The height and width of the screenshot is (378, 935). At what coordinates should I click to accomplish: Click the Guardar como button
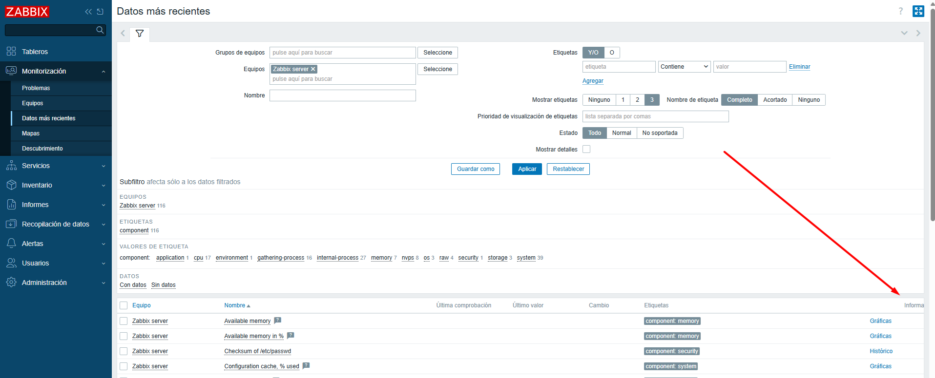coord(476,169)
